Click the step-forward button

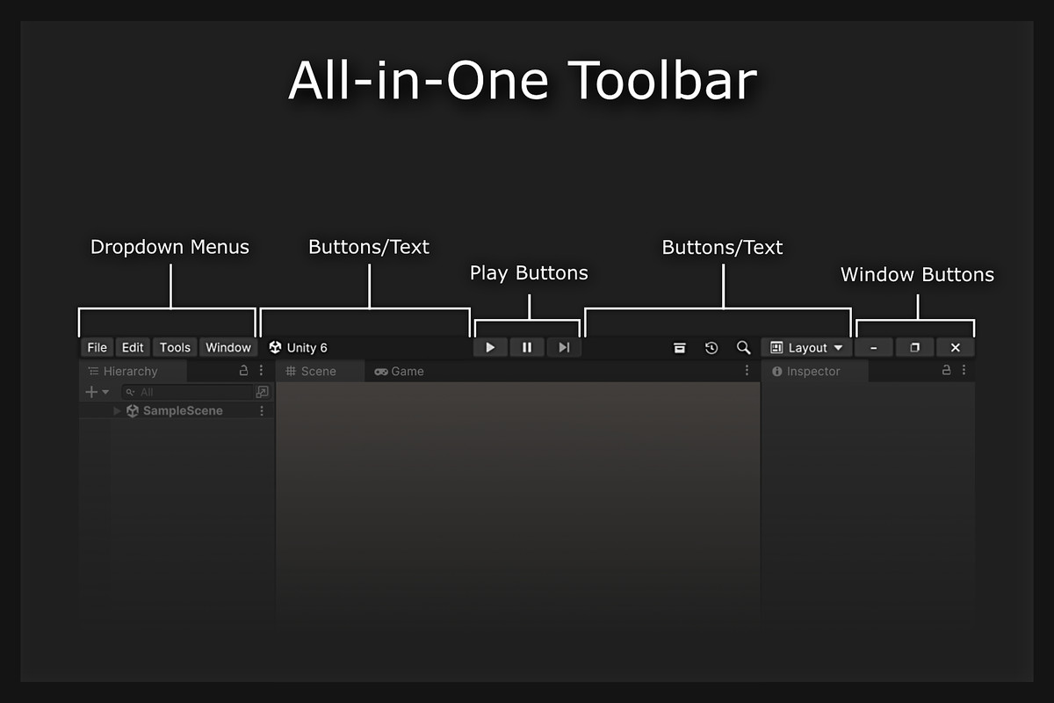(x=564, y=346)
